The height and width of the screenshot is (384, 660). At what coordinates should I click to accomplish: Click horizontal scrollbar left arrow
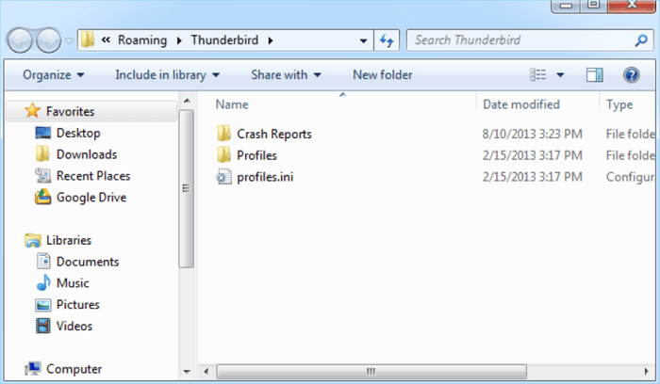point(206,372)
